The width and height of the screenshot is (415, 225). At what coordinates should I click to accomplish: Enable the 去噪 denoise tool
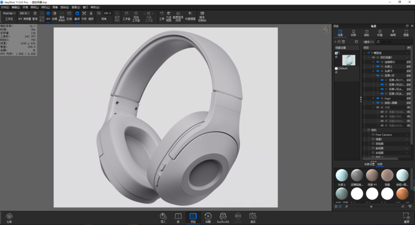point(55,16)
